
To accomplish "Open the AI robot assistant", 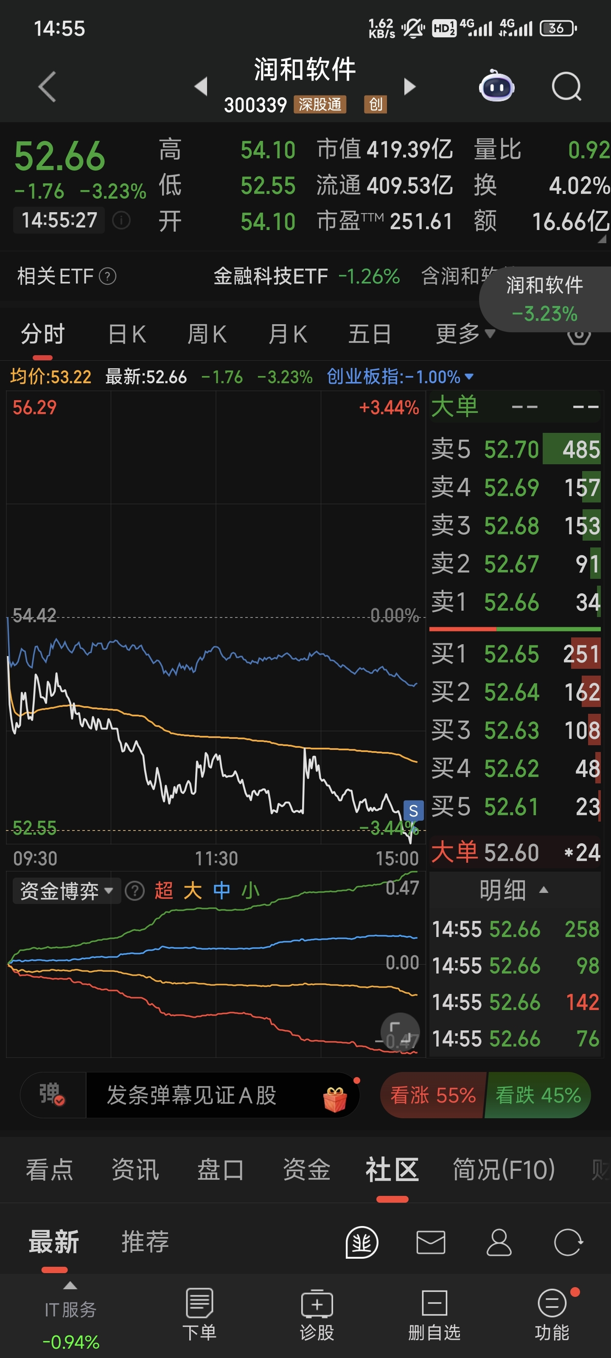I will (x=496, y=85).
